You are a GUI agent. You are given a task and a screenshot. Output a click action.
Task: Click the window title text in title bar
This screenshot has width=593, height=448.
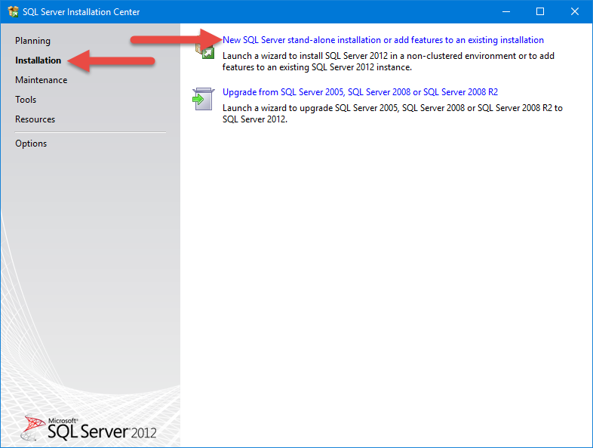click(83, 12)
